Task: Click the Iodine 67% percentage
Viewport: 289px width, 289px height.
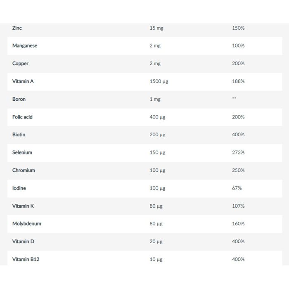Action: [237, 188]
